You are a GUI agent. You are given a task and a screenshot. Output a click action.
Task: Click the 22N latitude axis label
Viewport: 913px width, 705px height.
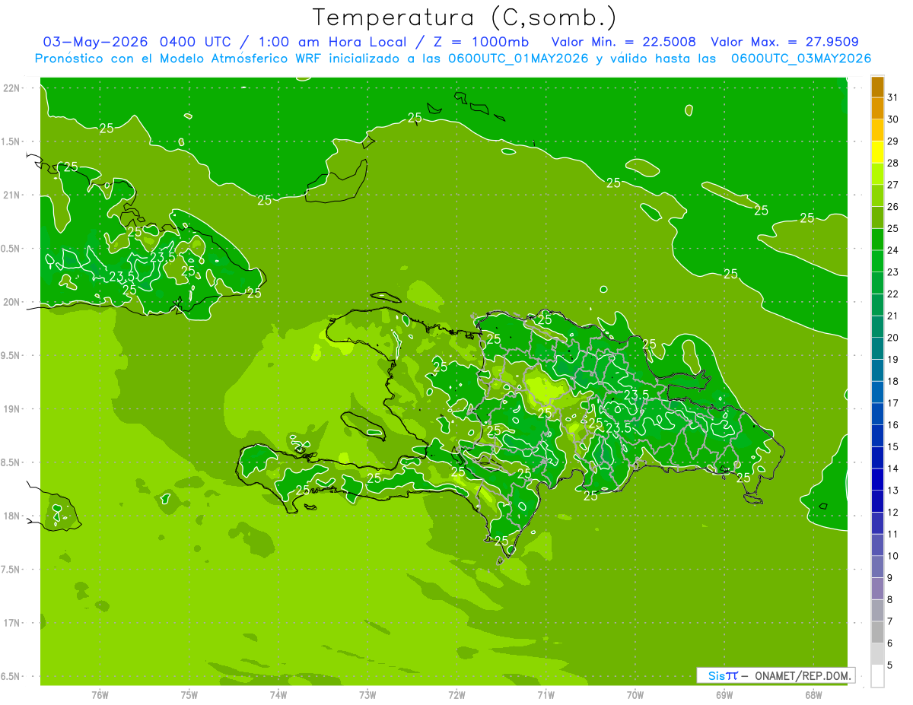(11, 87)
